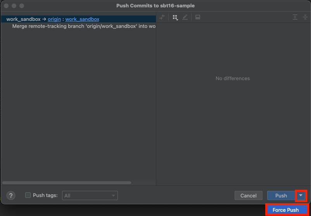
Task: Close the Push Commits dialog window
Action: pos(6,6)
